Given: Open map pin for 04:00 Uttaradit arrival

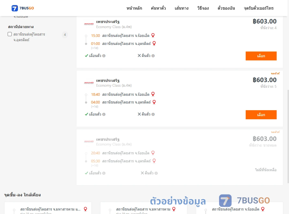Looking at the screenshot, I should tap(154, 102).
